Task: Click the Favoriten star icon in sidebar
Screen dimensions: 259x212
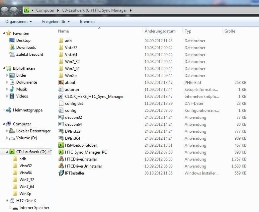Action: pyautogui.click(x=9, y=33)
